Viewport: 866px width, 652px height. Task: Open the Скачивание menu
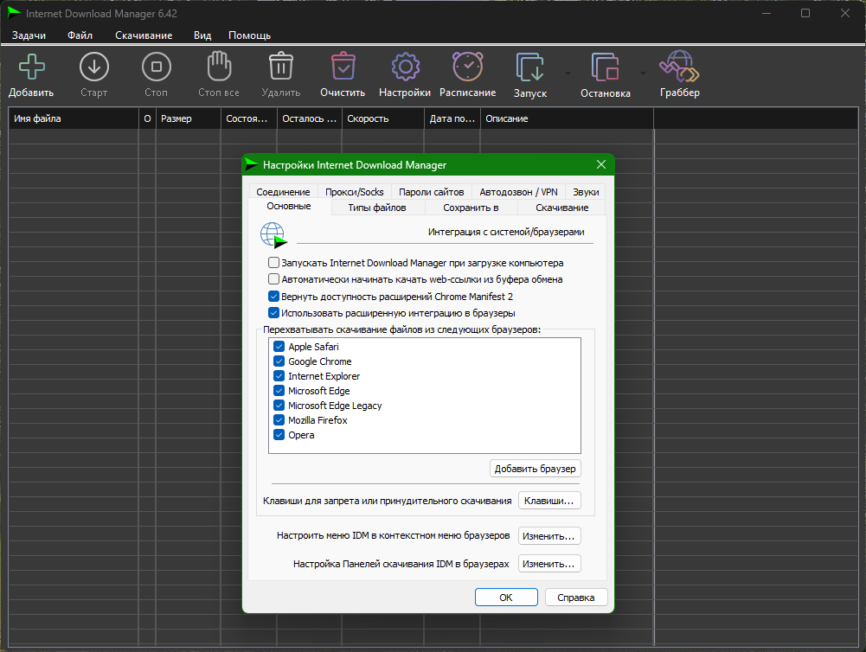tap(144, 35)
